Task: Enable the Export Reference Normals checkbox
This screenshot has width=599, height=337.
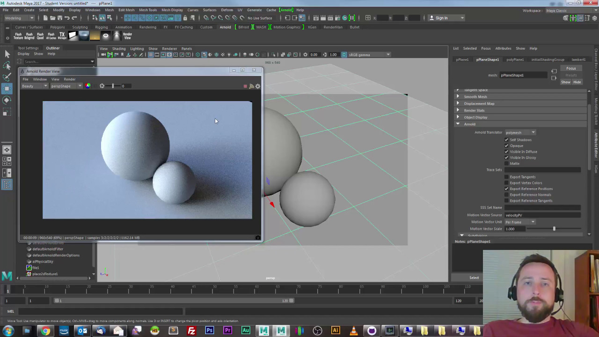Action: (x=506, y=195)
